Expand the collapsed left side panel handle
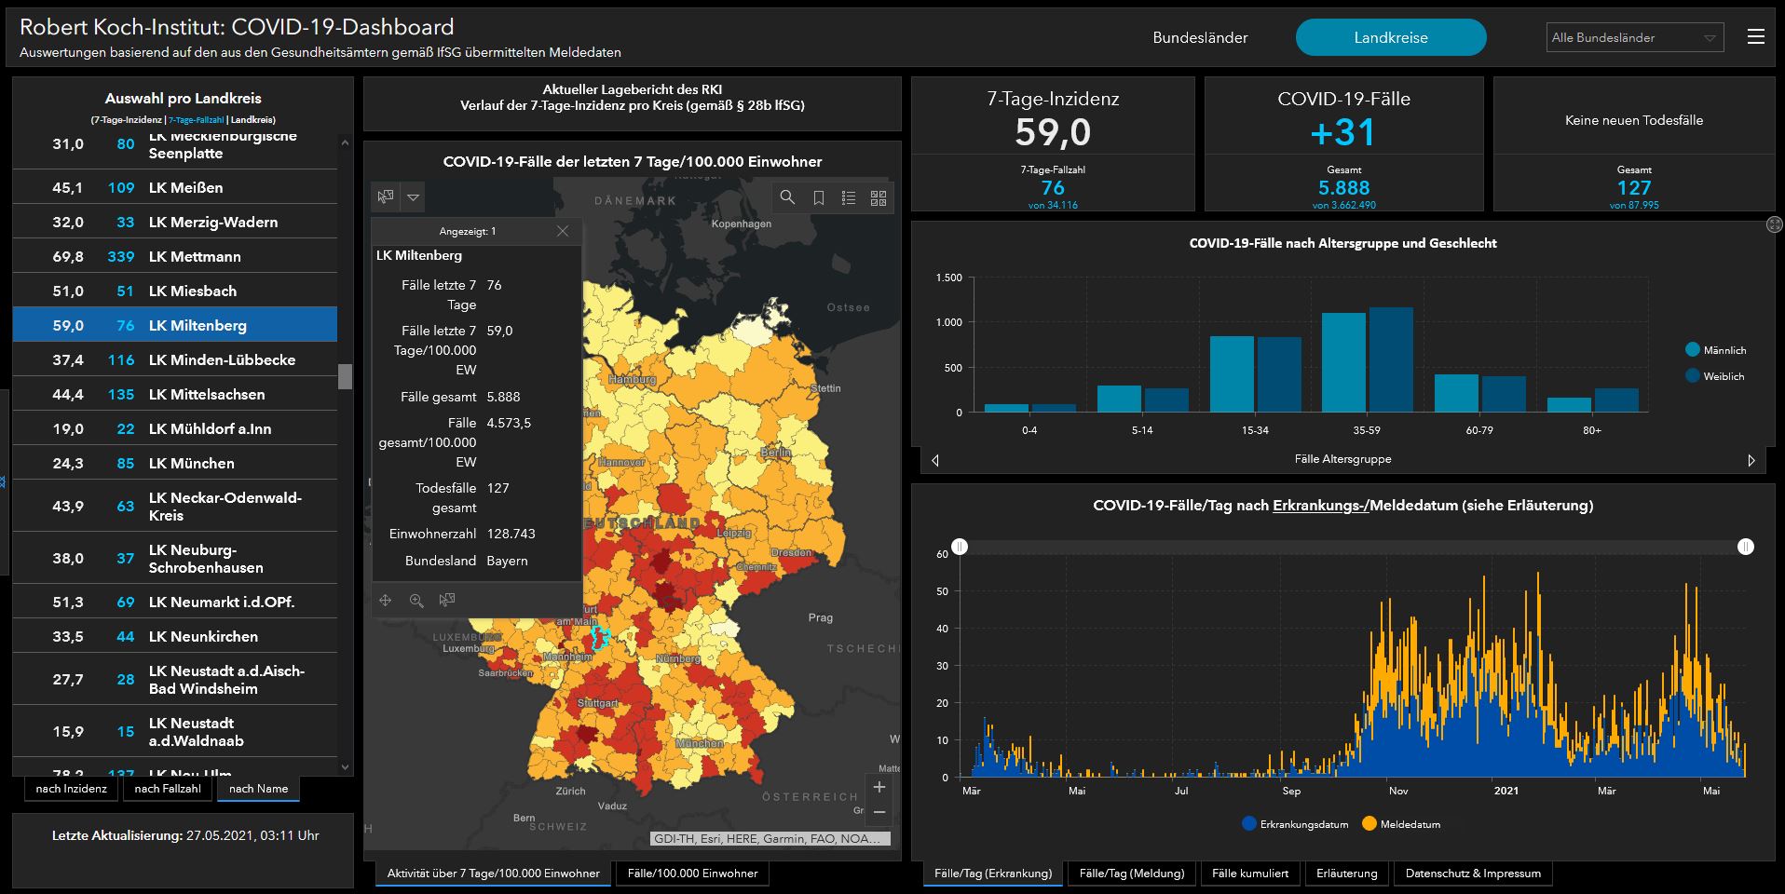Screen dimensions: 1785x894 click(4, 481)
